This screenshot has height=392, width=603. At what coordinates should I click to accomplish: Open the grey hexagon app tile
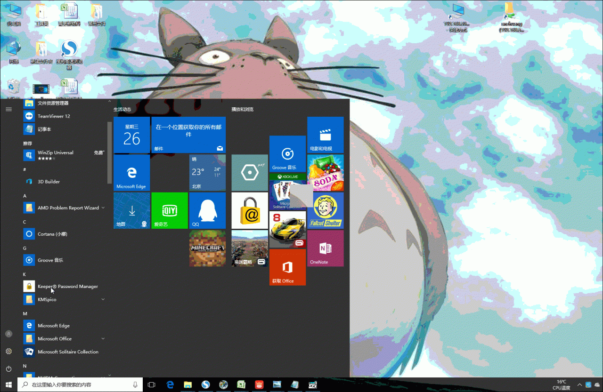250,173
